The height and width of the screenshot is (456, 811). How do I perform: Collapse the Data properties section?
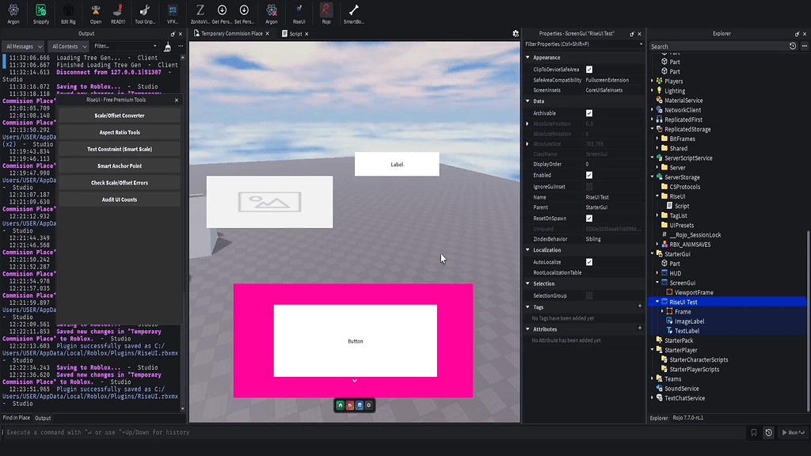(x=527, y=101)
